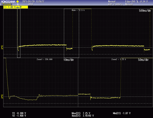Click the 10ns/div Zoom1 timebase label
The width and height of the screenshot is (153, 118).
tap(68, 60)
